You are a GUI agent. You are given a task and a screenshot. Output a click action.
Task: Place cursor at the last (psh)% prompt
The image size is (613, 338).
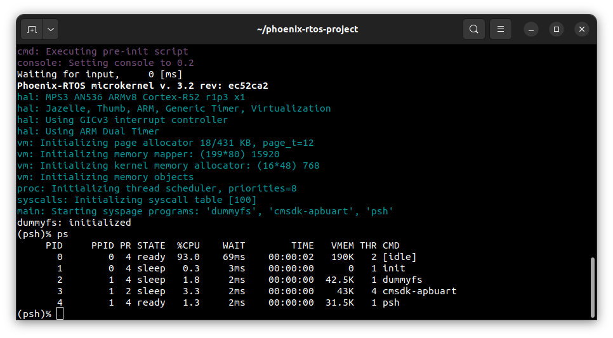pos(60,314)
